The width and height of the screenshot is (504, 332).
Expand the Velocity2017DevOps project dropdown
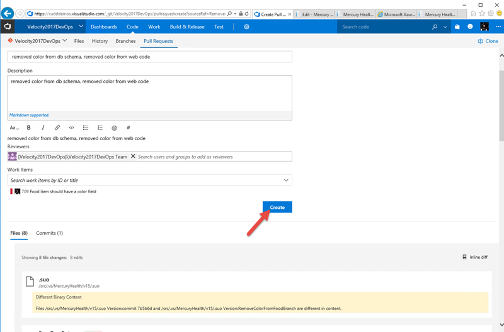pyautogui.click(x=81, y=27)
